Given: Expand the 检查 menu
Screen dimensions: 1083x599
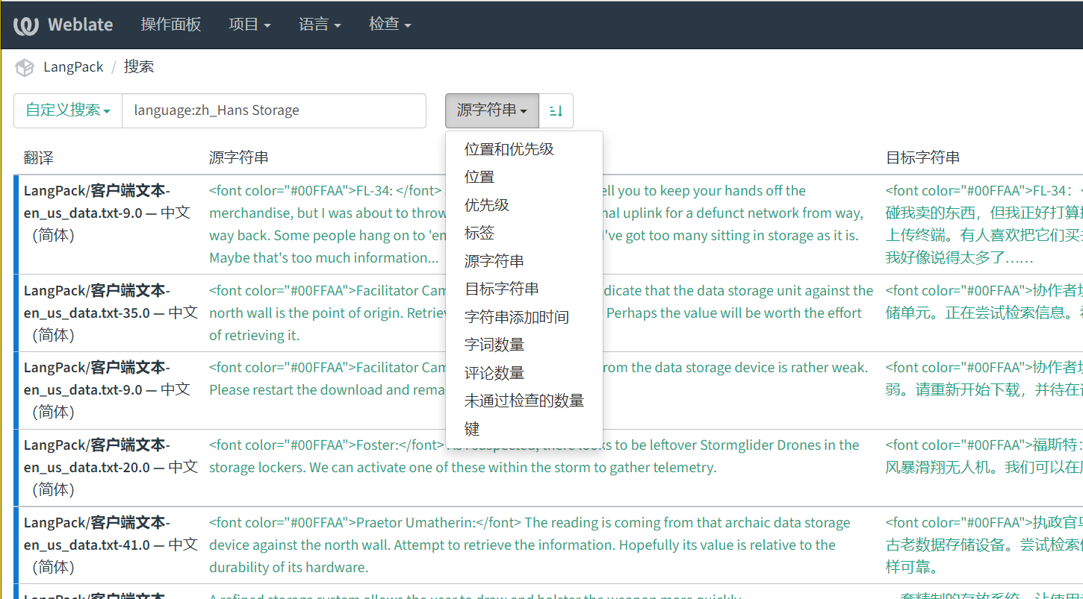Looking at the screenshot, I should [390, 25].
